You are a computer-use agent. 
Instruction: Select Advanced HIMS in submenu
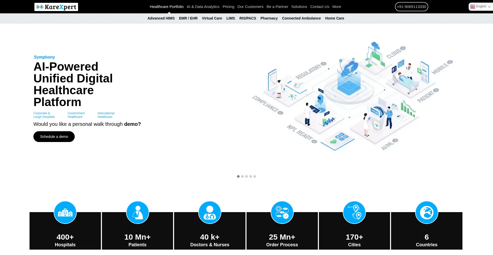tap(161, 18)
